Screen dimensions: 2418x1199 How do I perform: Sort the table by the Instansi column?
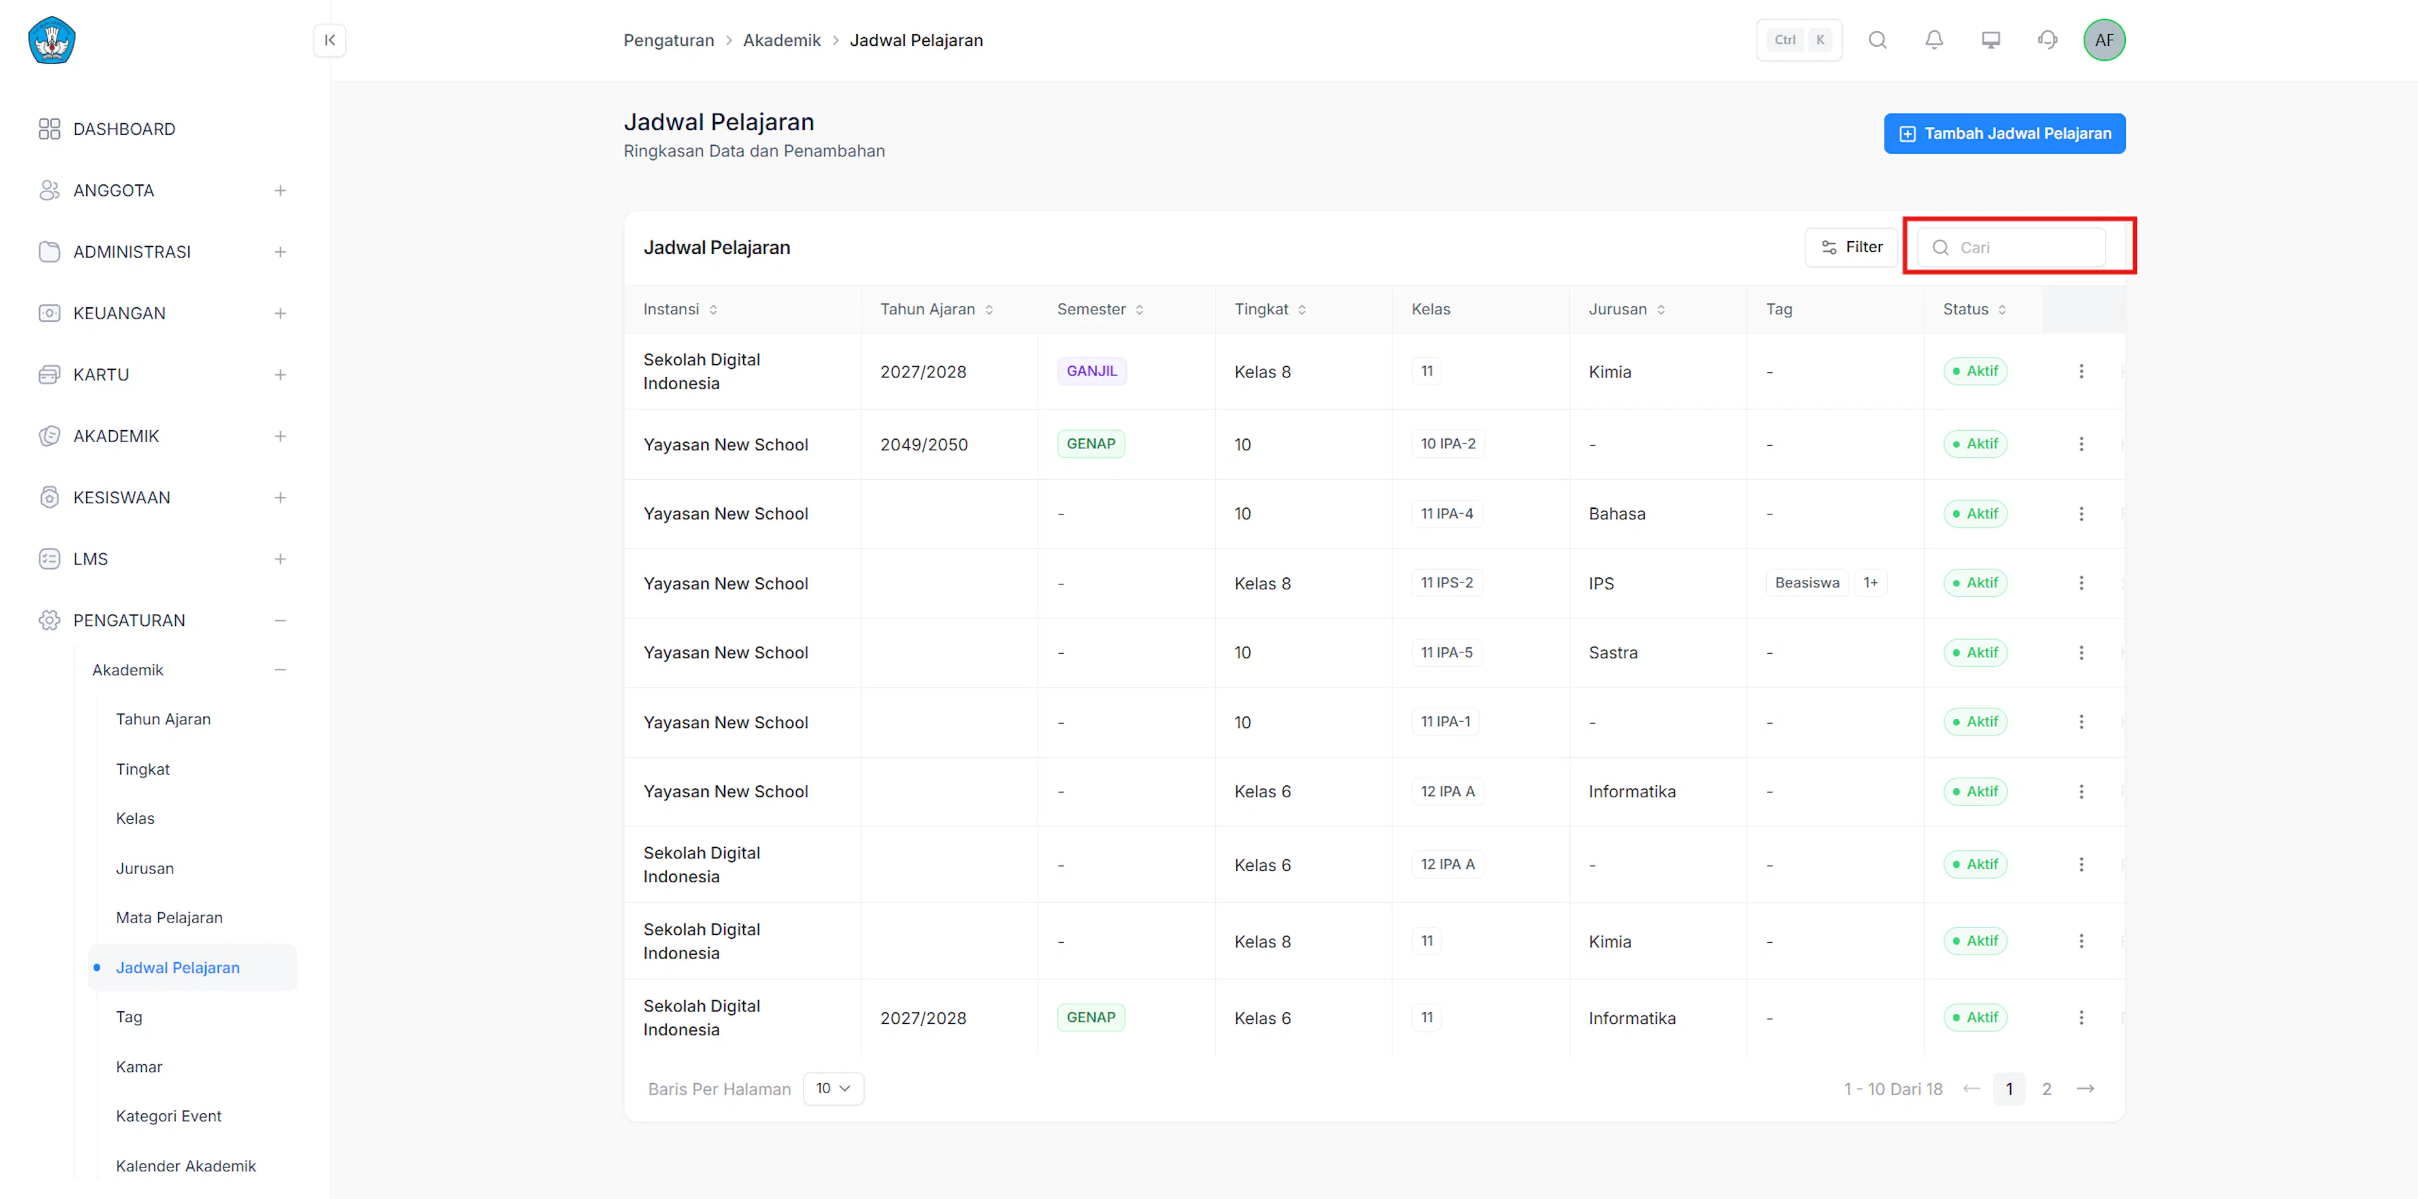[713, 310]
